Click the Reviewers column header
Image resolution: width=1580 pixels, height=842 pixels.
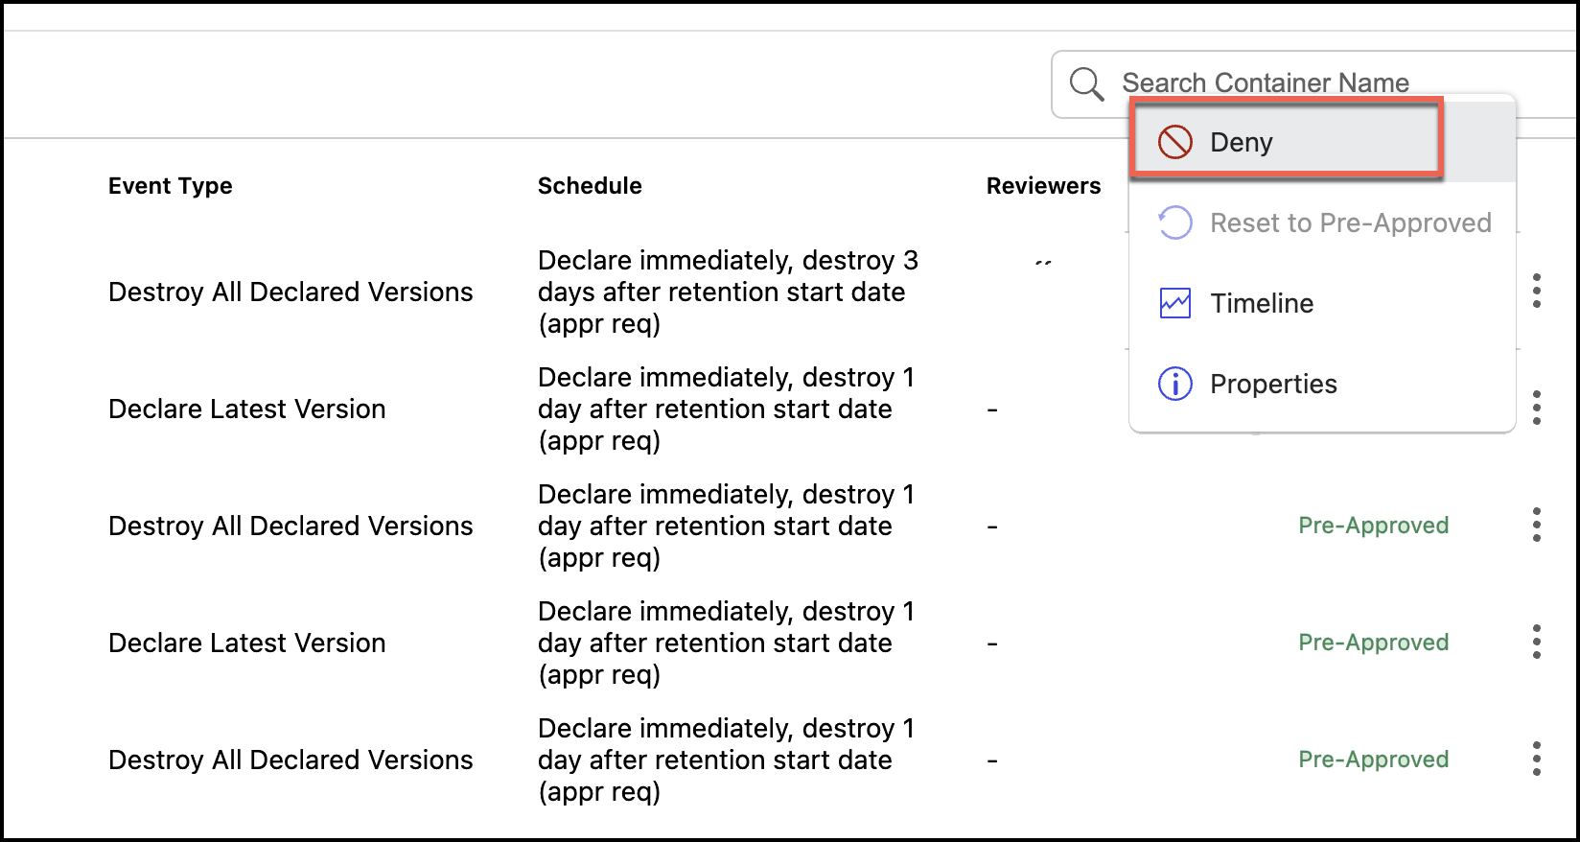(x=1043, y=186)
